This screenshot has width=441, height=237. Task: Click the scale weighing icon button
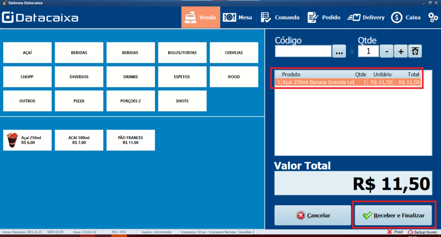coord(415,52)
